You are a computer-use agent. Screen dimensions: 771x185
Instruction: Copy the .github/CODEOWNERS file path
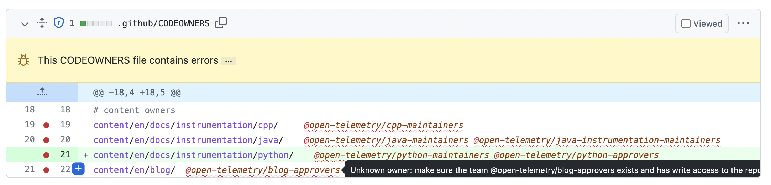[221, 23]
